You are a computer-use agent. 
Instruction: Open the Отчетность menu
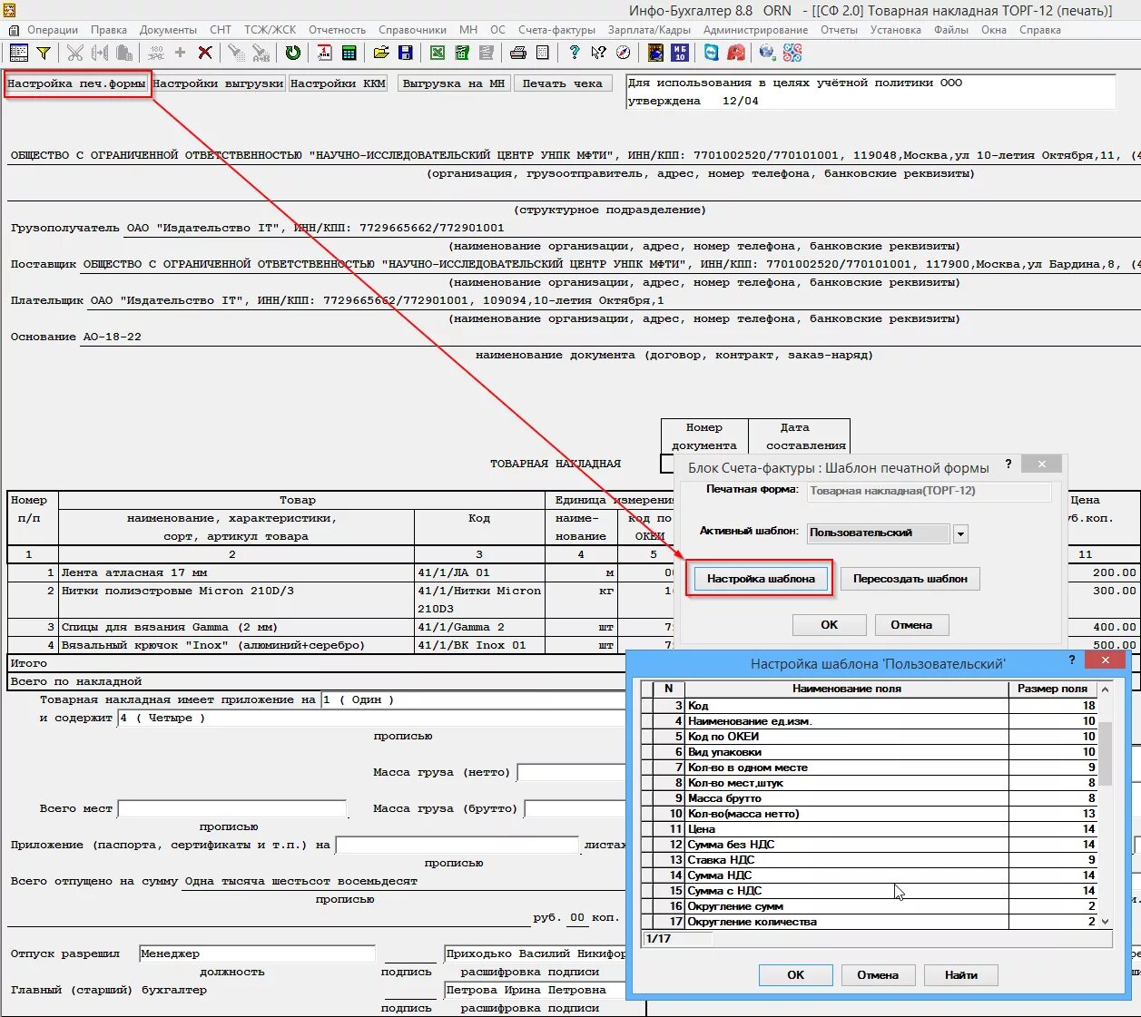pos(337,30)
